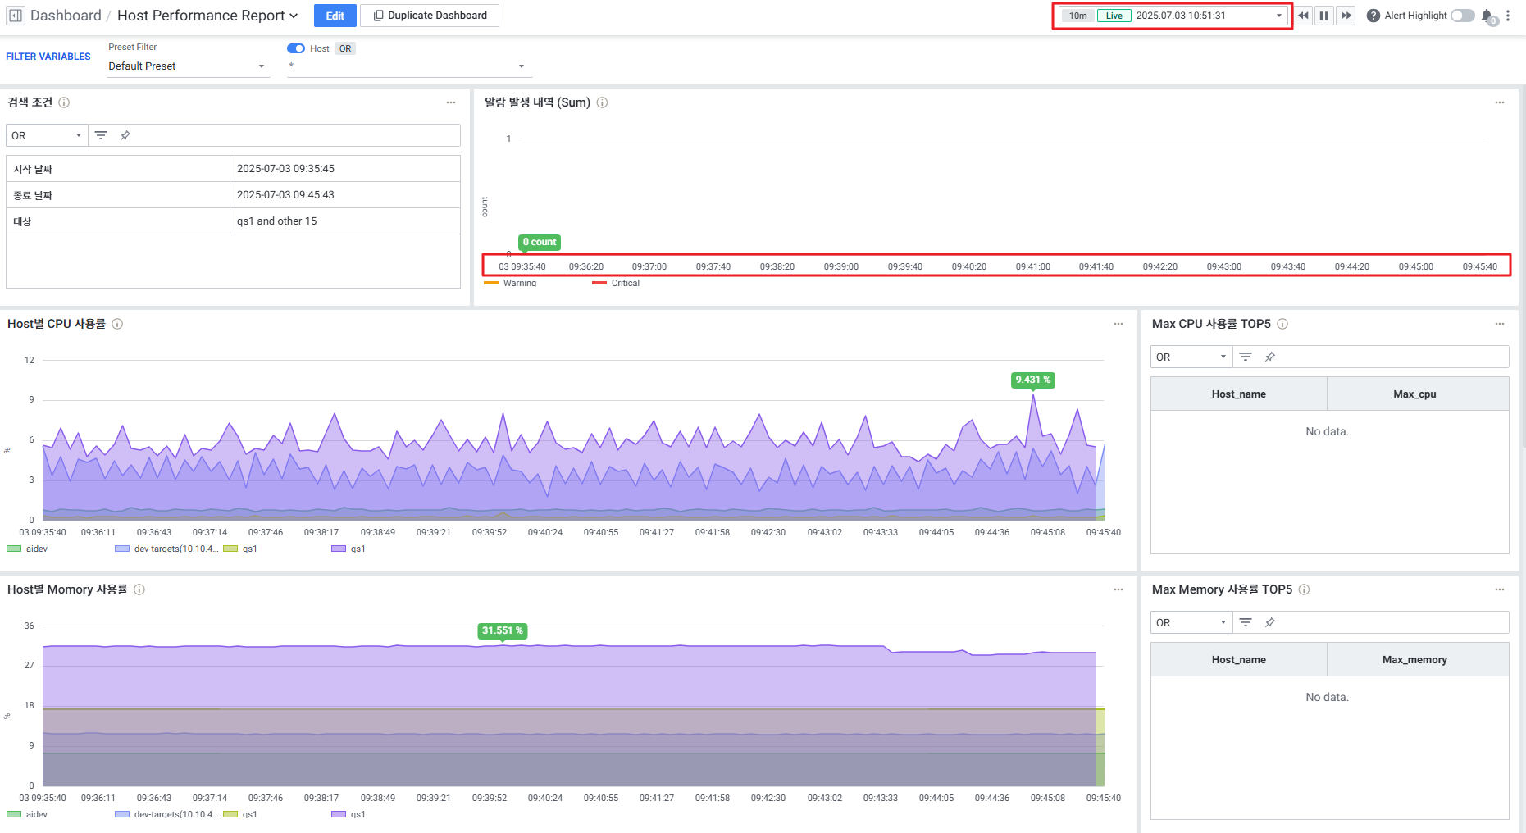Open the Preset Filter dropdown
The width and height of the screenshot is (1526, 833).
188,66
